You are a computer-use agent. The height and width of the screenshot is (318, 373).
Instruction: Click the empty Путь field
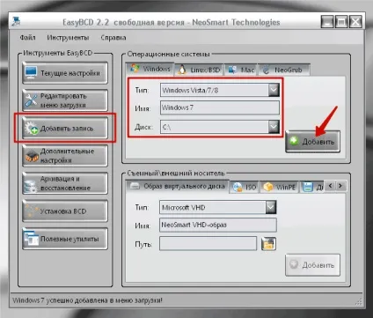pos(208,244)
